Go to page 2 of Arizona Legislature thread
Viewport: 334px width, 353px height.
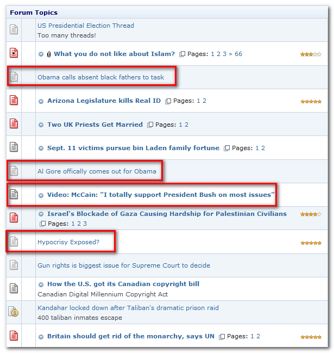point(204,101)
